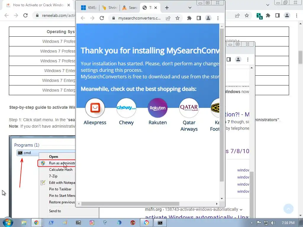Open extensions puzzle in reneelab window

(268, 15)
